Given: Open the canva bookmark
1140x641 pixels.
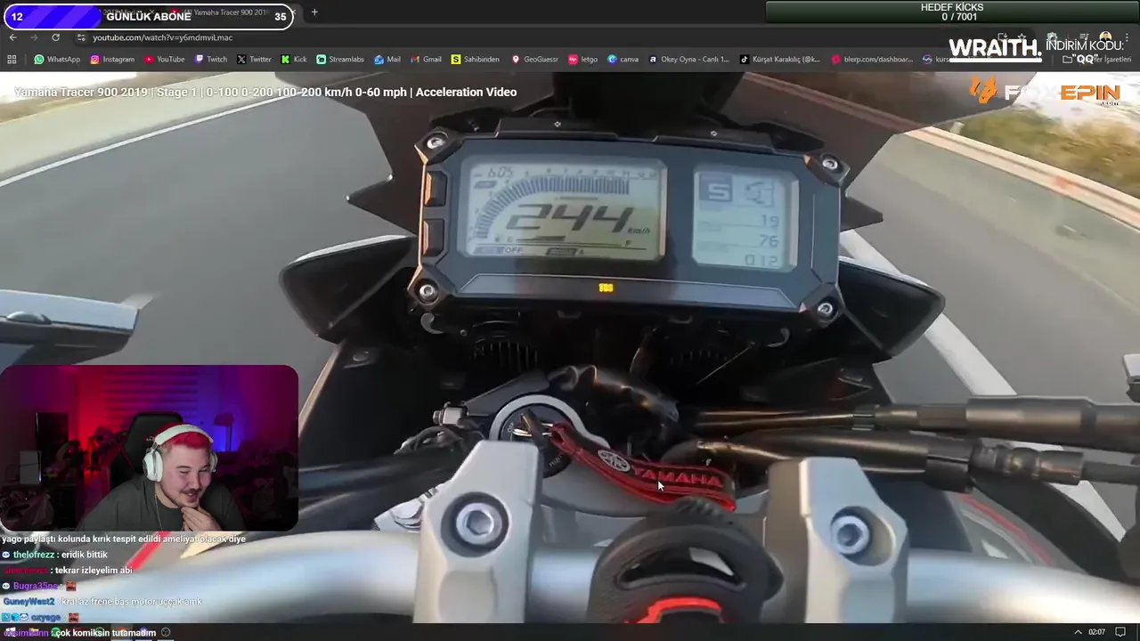Looking at the screenshot, I should [x=623, y=60].
